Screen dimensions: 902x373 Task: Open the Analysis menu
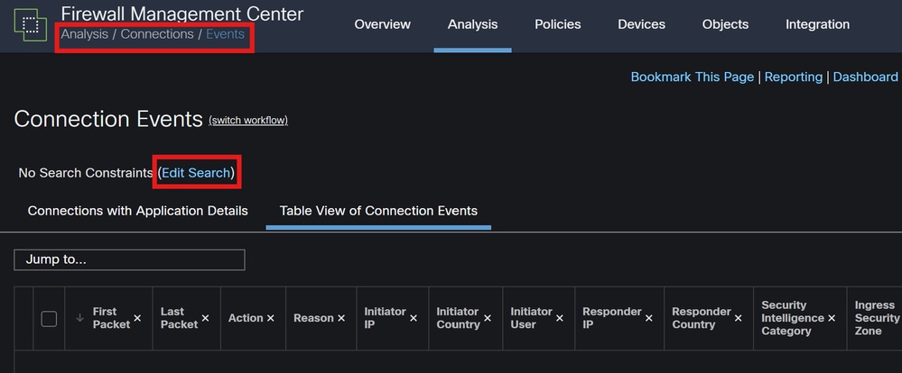[x=473, y=24]
